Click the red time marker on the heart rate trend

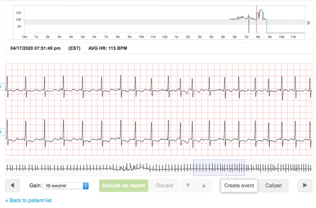tap(257, 19)
